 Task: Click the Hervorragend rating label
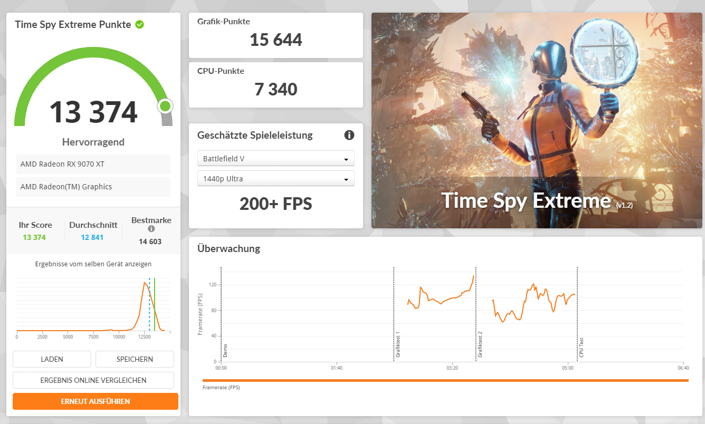point(93,142)
